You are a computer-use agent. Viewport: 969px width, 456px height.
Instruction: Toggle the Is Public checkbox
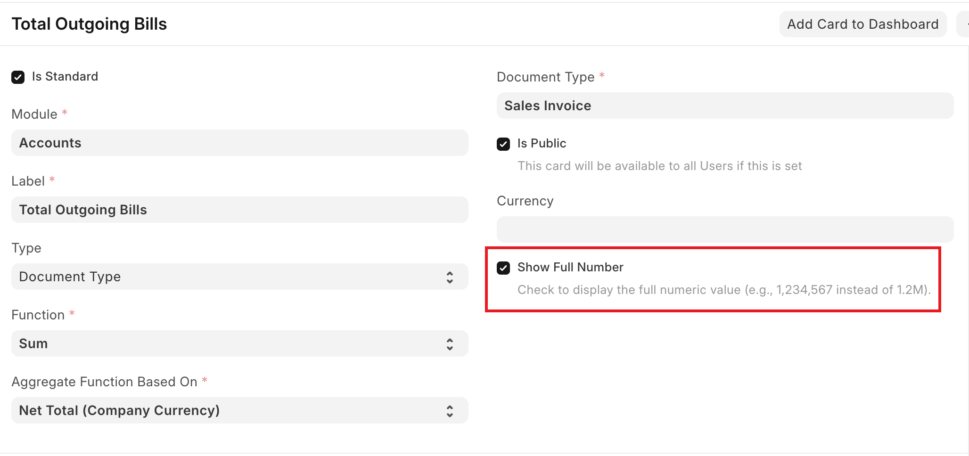[x=503, y=144]
